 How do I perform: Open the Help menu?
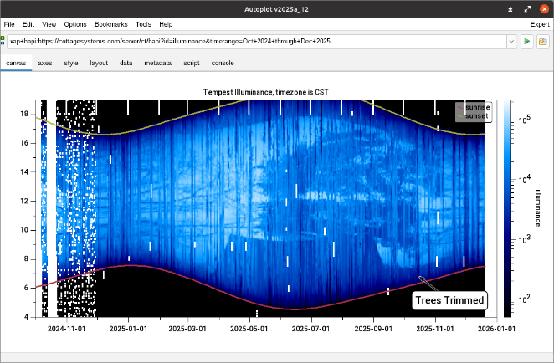166,25
